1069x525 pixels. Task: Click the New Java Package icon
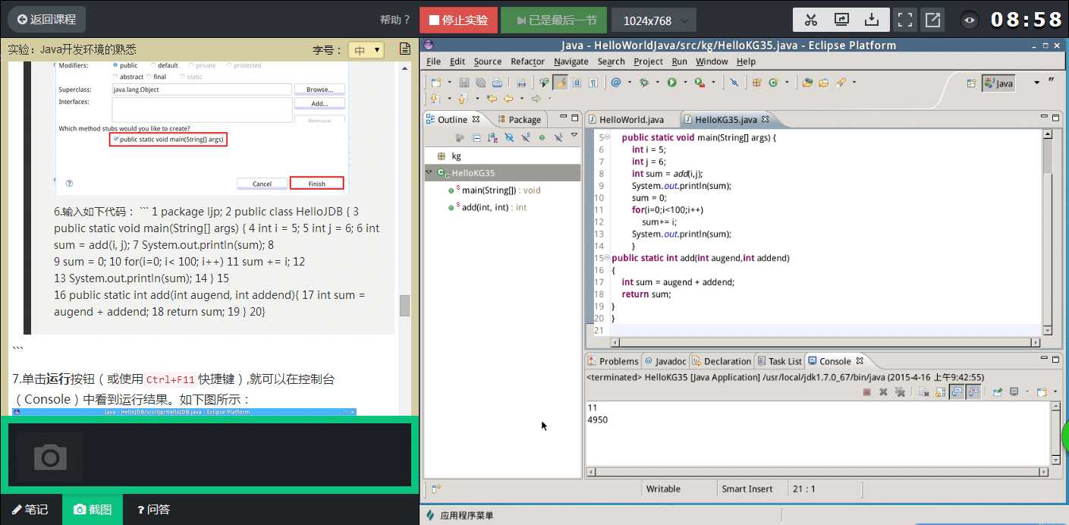coord(757,83)
